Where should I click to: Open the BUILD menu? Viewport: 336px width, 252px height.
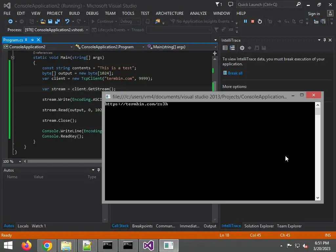pyautogui.click(x=74, y=13)
